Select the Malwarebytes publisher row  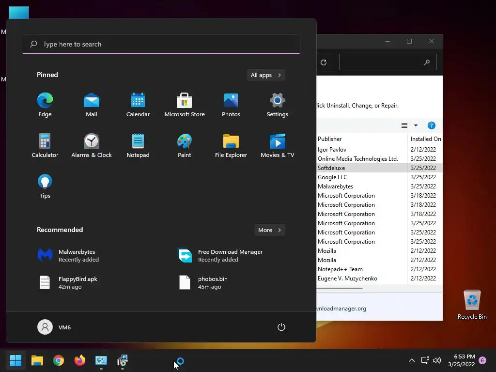pos(379,186)
